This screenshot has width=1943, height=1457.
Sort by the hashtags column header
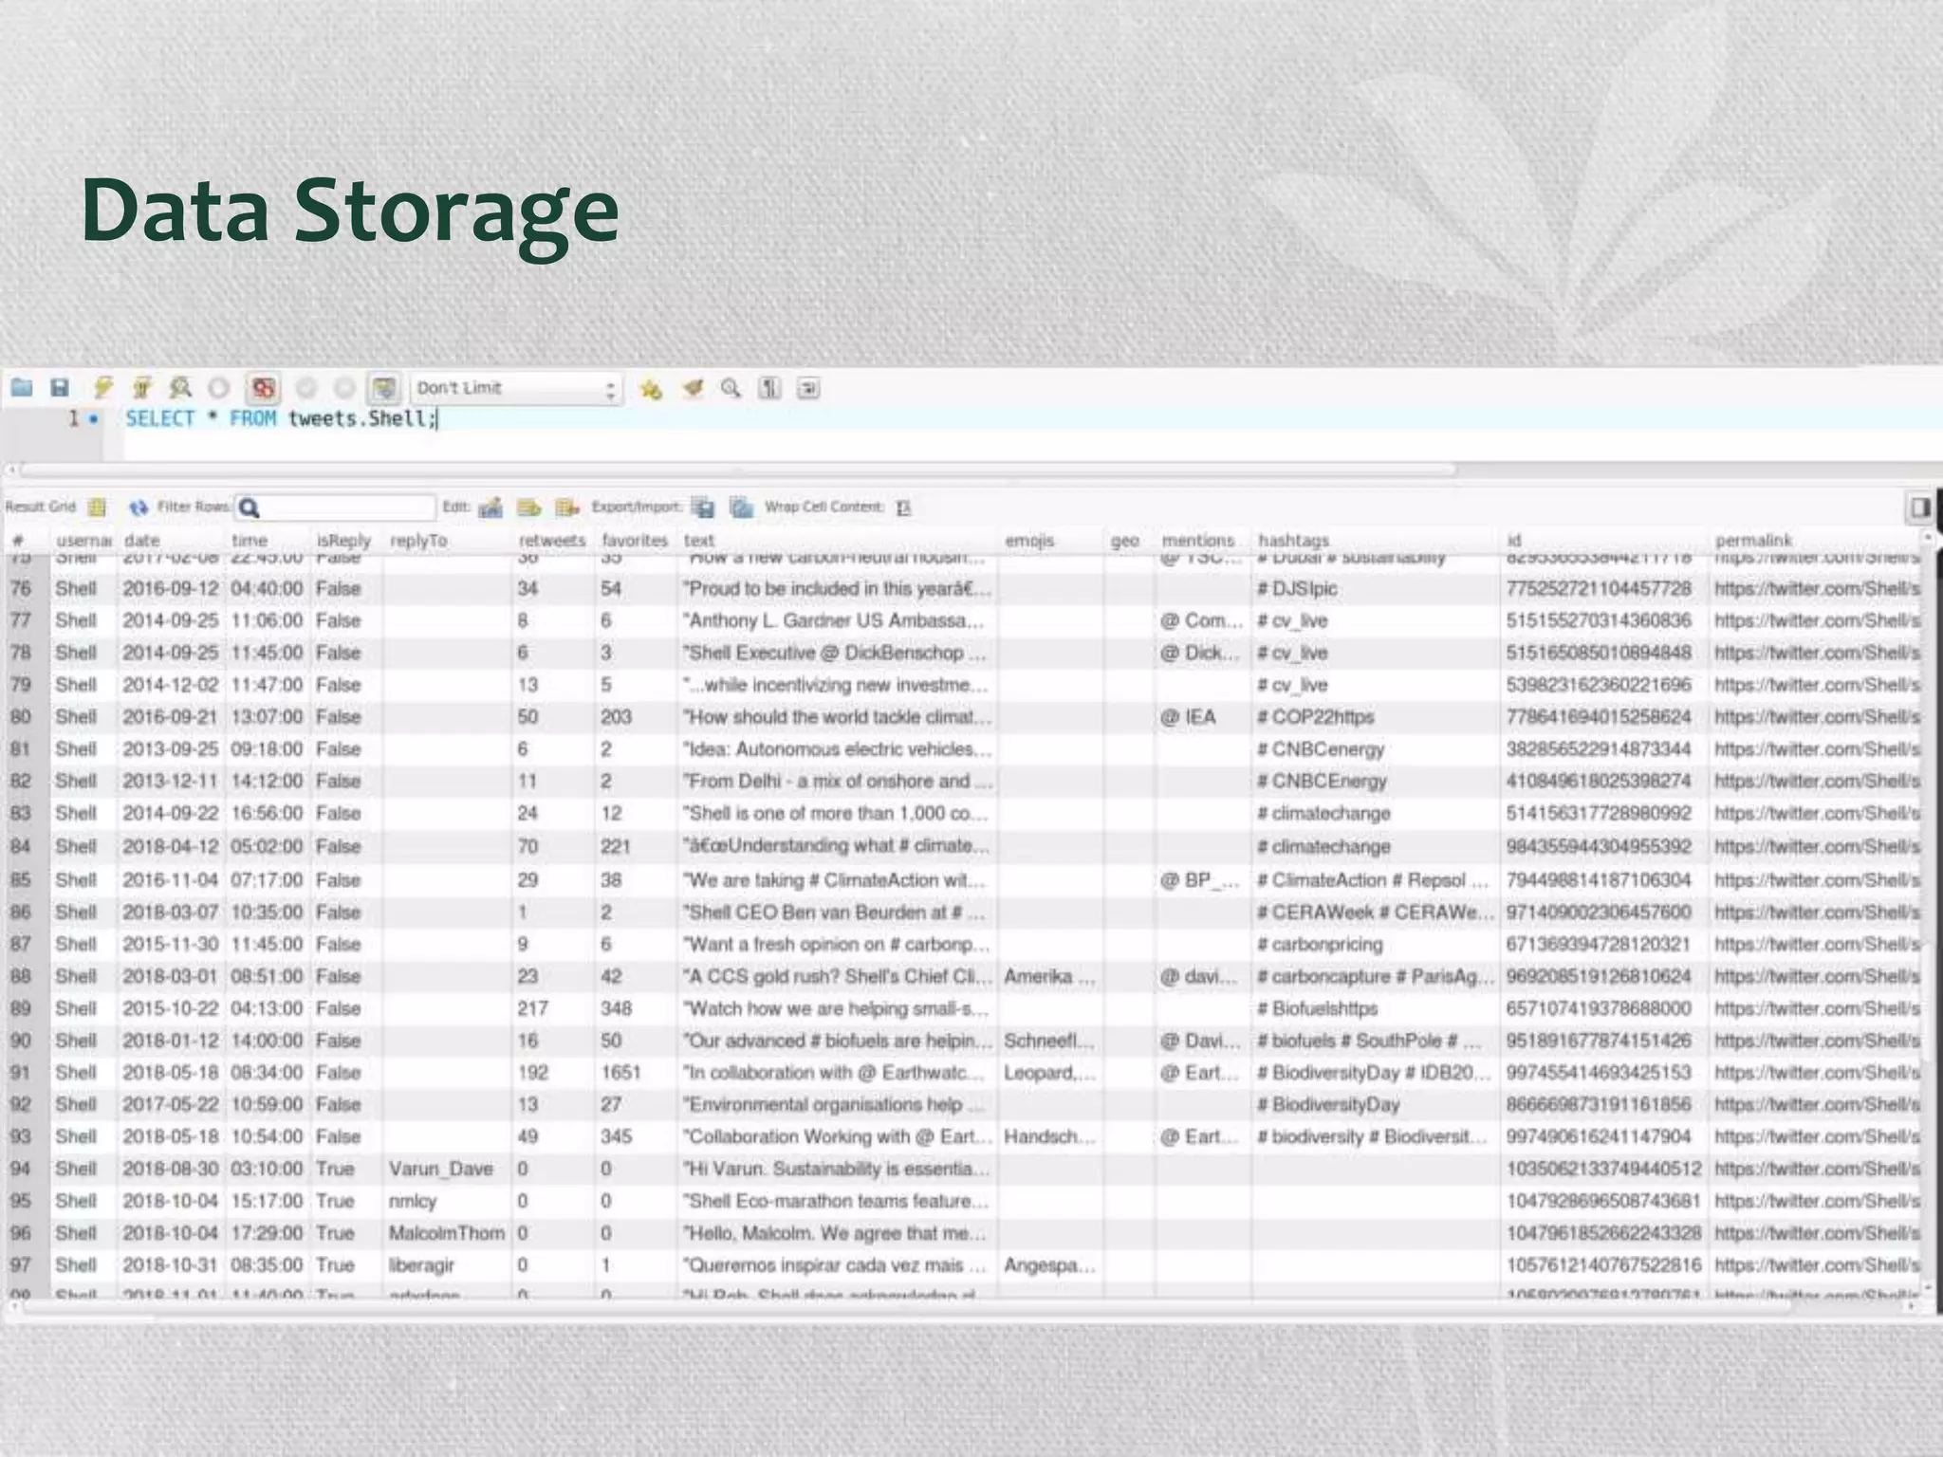[x=1294, y=540]
